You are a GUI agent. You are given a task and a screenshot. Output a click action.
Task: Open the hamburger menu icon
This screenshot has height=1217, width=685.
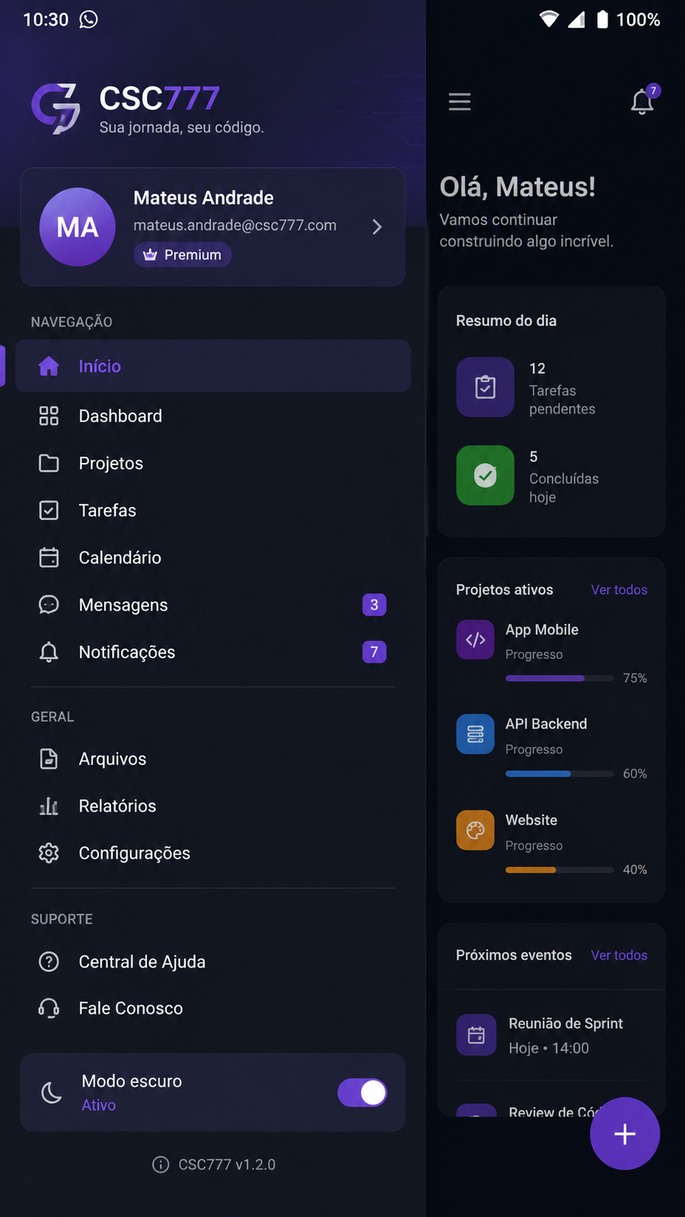[459, 101]
